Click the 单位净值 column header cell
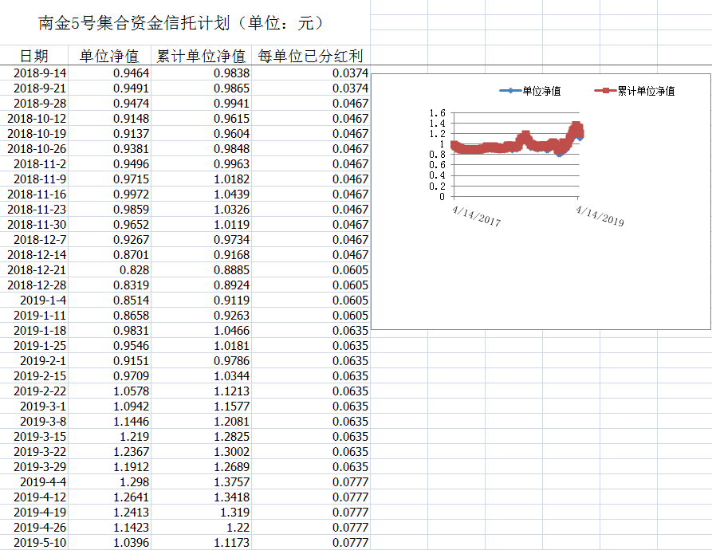 point(109,56)
